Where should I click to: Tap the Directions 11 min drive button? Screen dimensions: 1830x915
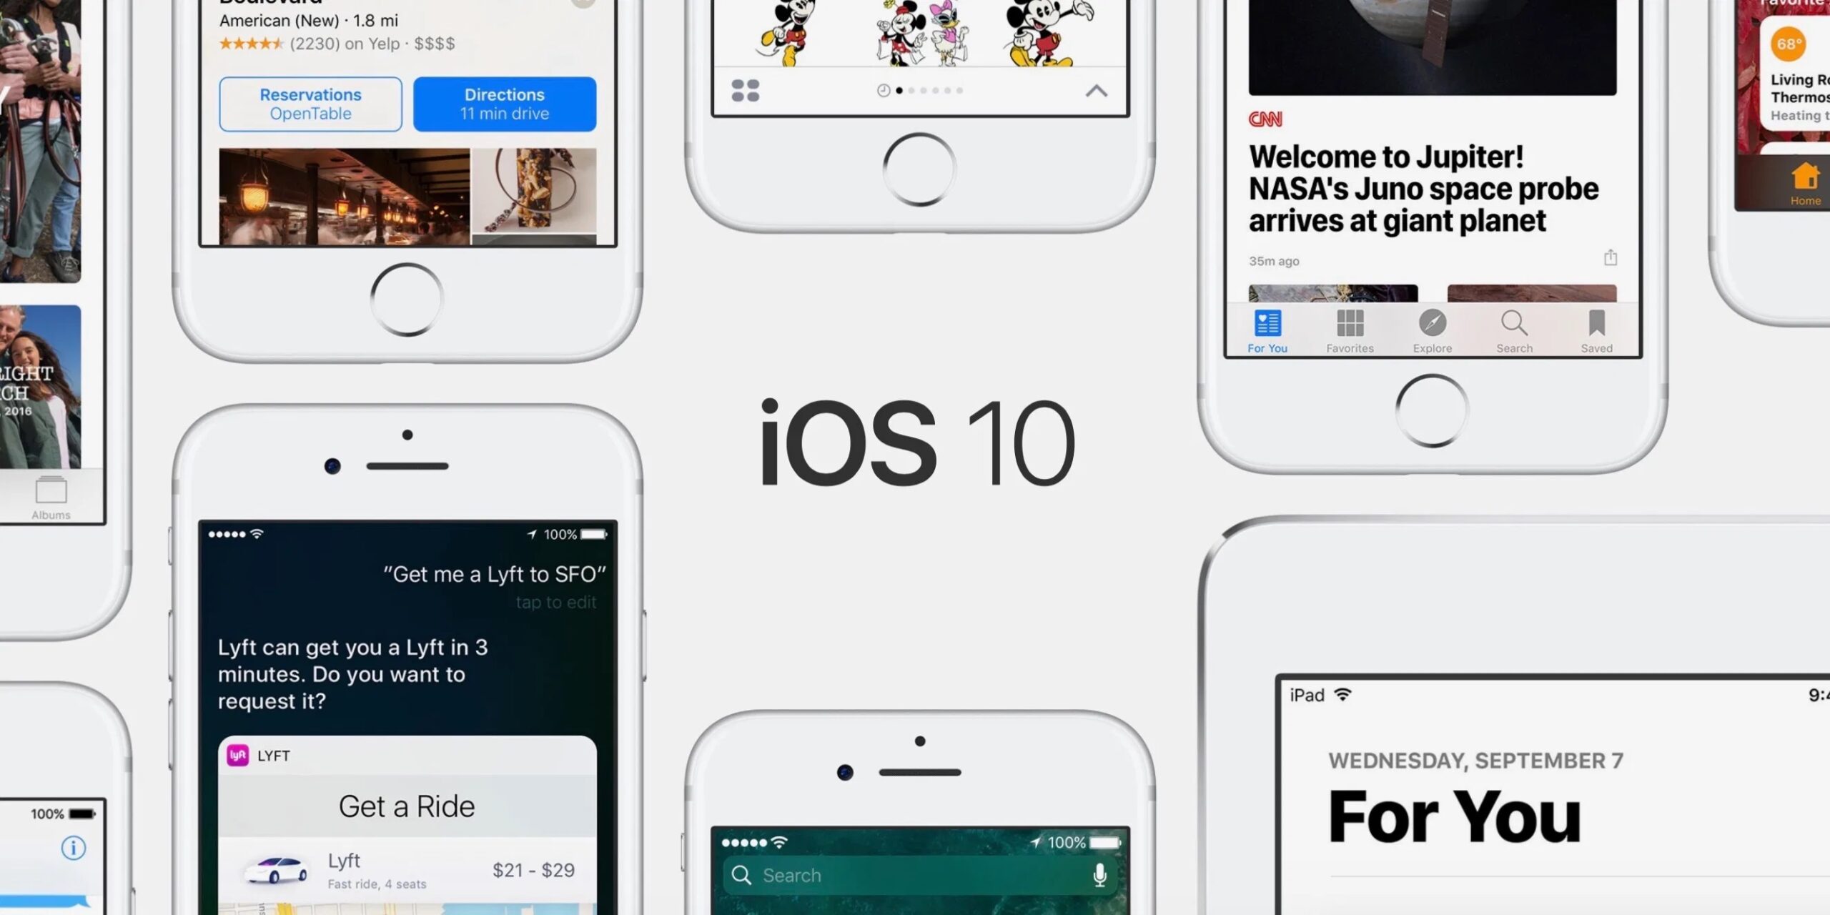tap(505, 103)
